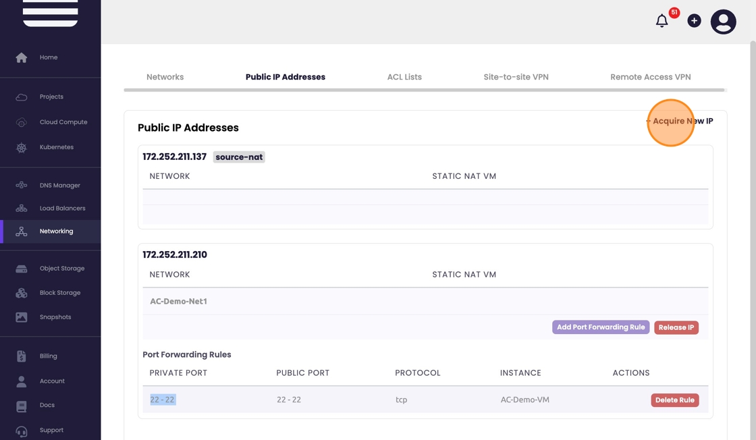
Task: Release IP 172.252.211.210
Action: [x=676, y=327]
